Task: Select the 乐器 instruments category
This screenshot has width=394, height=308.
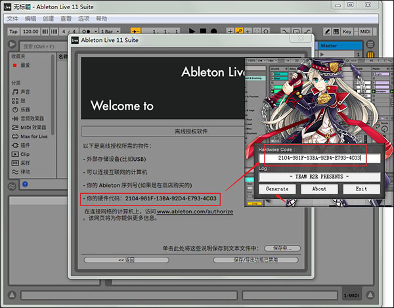Action: point(21,110)
